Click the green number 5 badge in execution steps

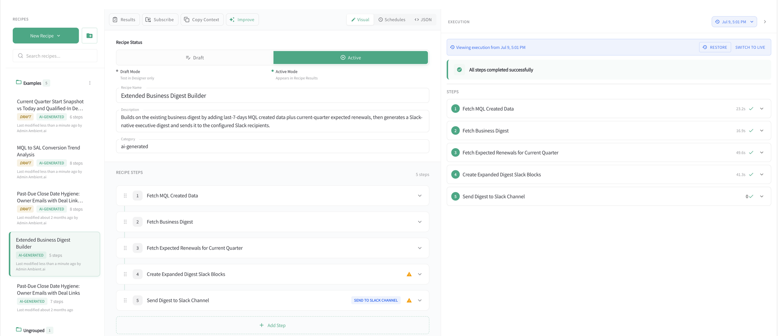click(455, 196)
